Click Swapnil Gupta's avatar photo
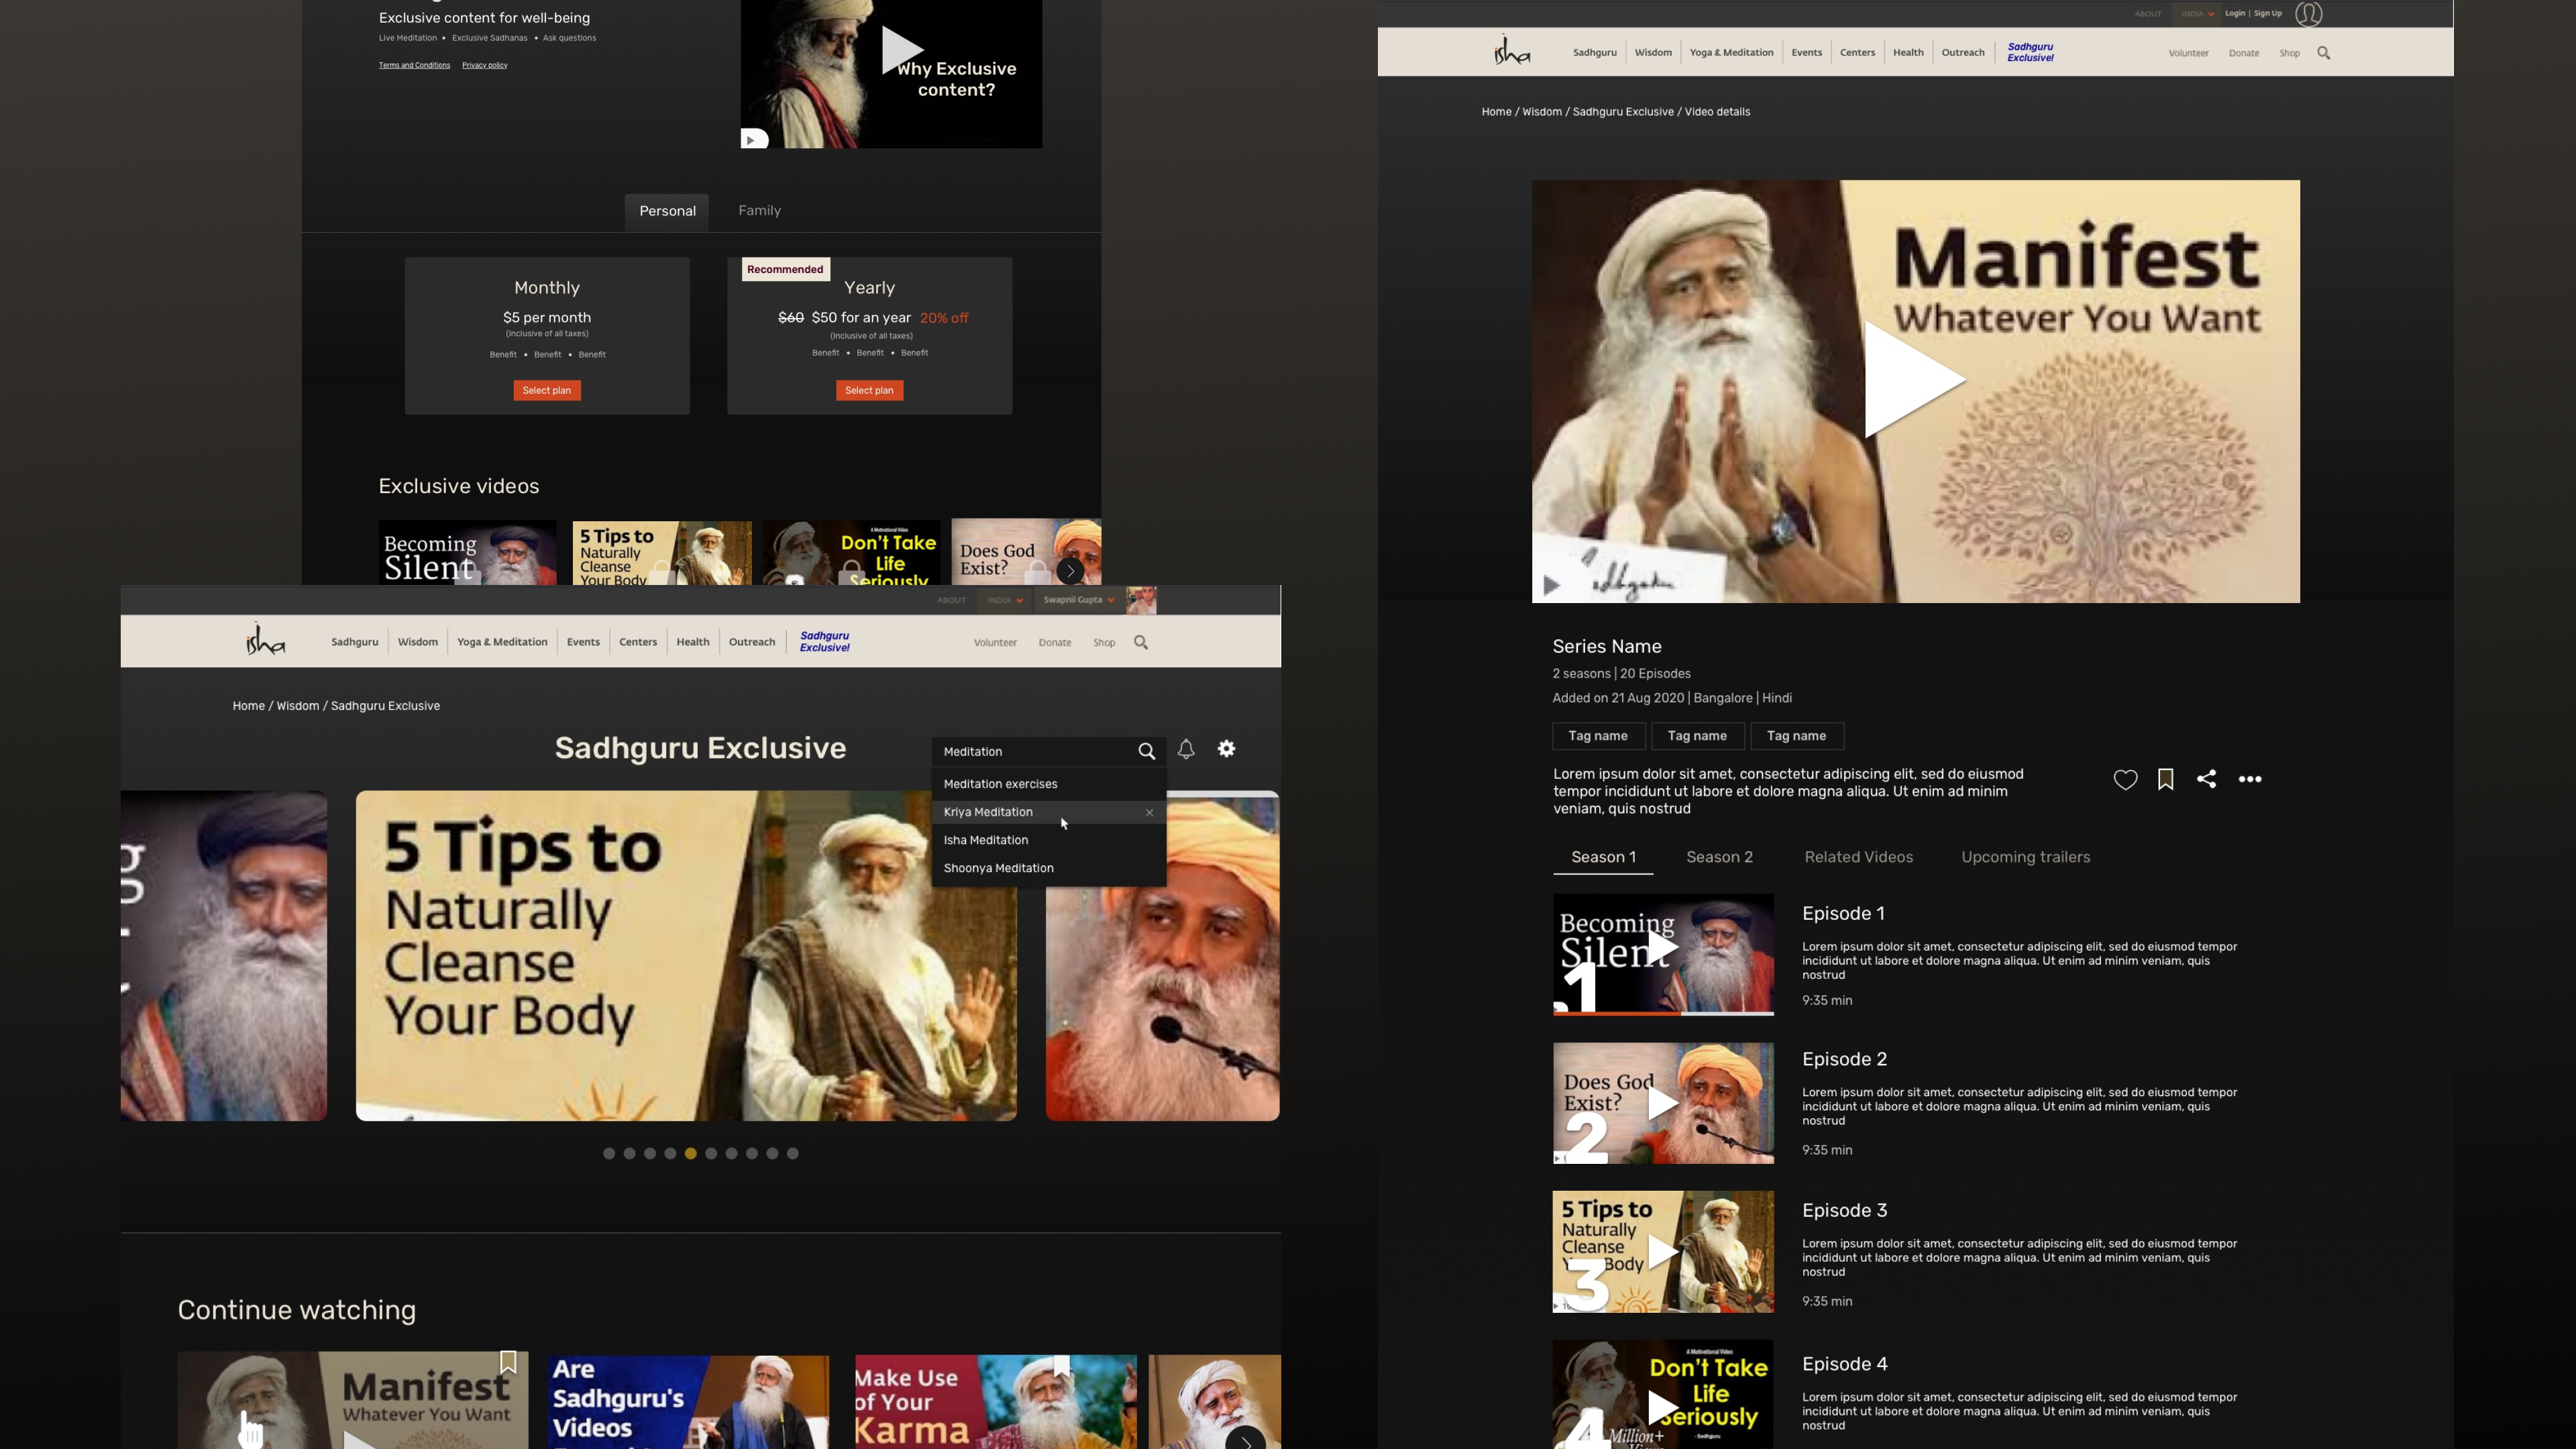Screen dimensions: 2576x1449 (1141, 600)
